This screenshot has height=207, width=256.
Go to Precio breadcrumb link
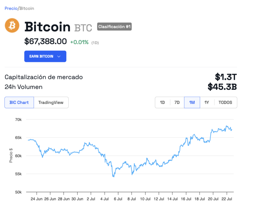pos(11,8)
